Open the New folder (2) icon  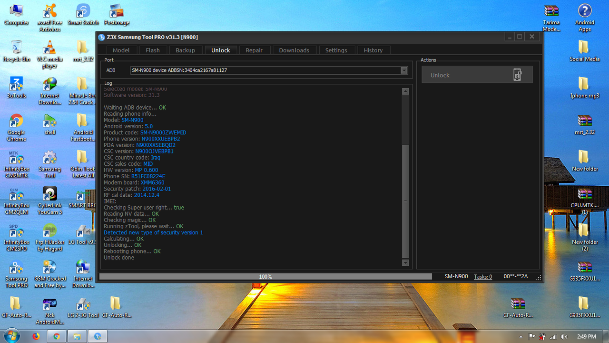pos(584,238)
